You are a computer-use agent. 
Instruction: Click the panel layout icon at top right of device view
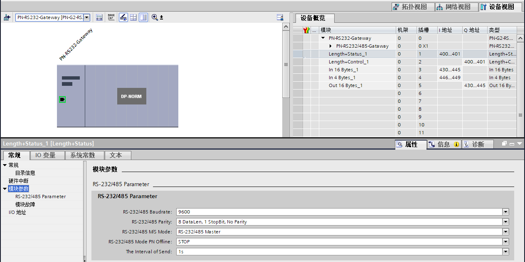click(280, 17)
